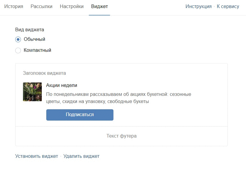
Task: Open the История tab
Action: pyautogui.click(x=14, y=7)
